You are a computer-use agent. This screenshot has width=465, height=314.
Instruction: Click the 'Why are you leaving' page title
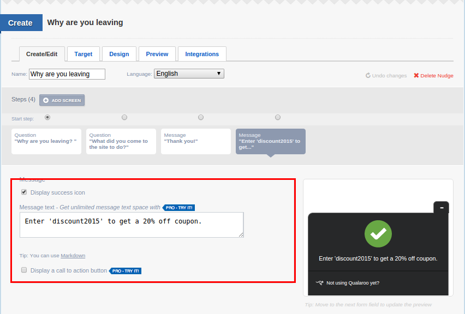[85, 22]
